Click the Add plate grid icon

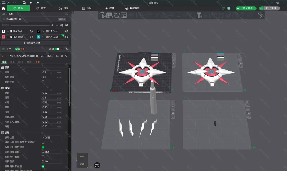(x=109, y=15)
